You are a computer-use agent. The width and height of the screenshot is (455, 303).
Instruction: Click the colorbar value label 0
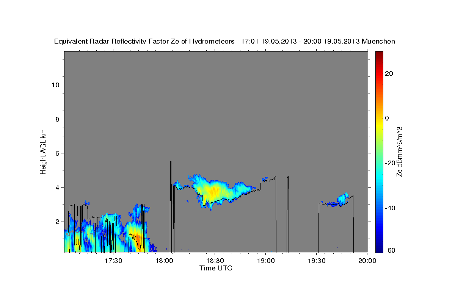(387, 118)
